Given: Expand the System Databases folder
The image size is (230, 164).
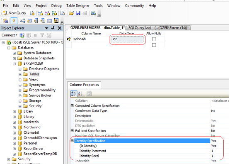Looking at the screenshot, I should tap(14, 53).
